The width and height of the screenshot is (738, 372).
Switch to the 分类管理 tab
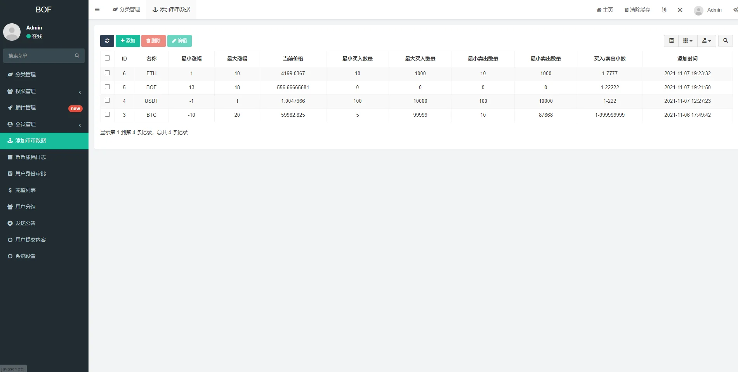click(x=126, y=10)
